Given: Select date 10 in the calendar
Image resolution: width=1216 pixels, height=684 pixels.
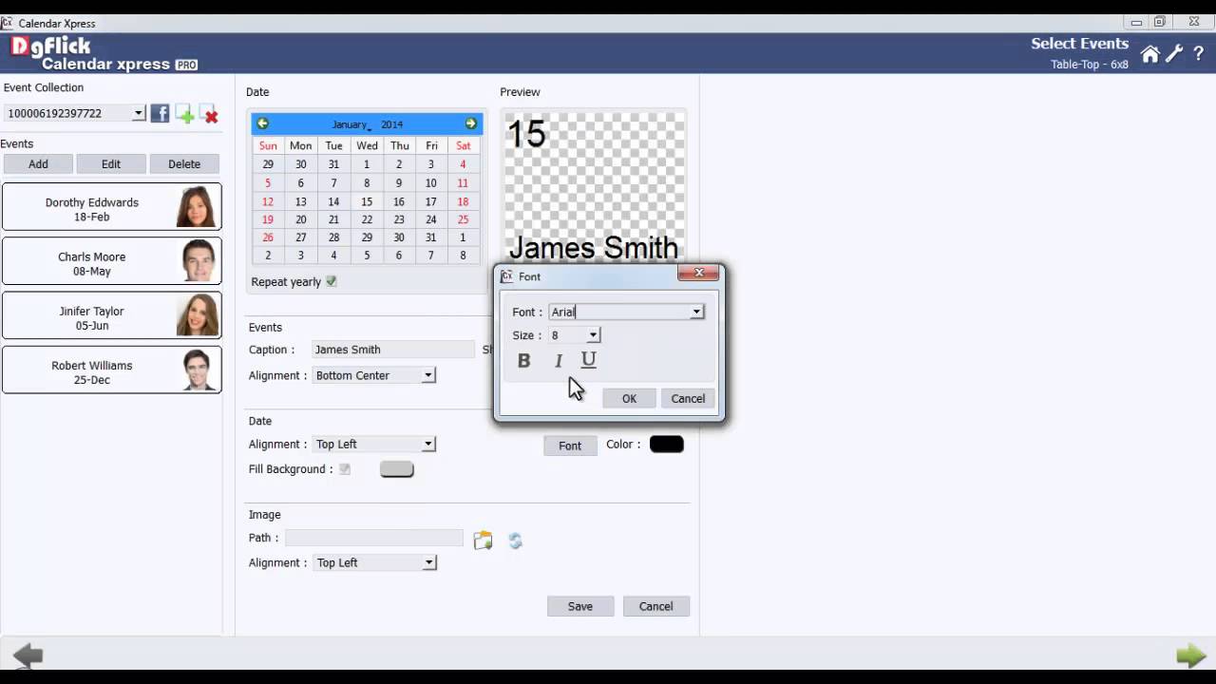Looking at the screenshot, I should click(430, 183).
